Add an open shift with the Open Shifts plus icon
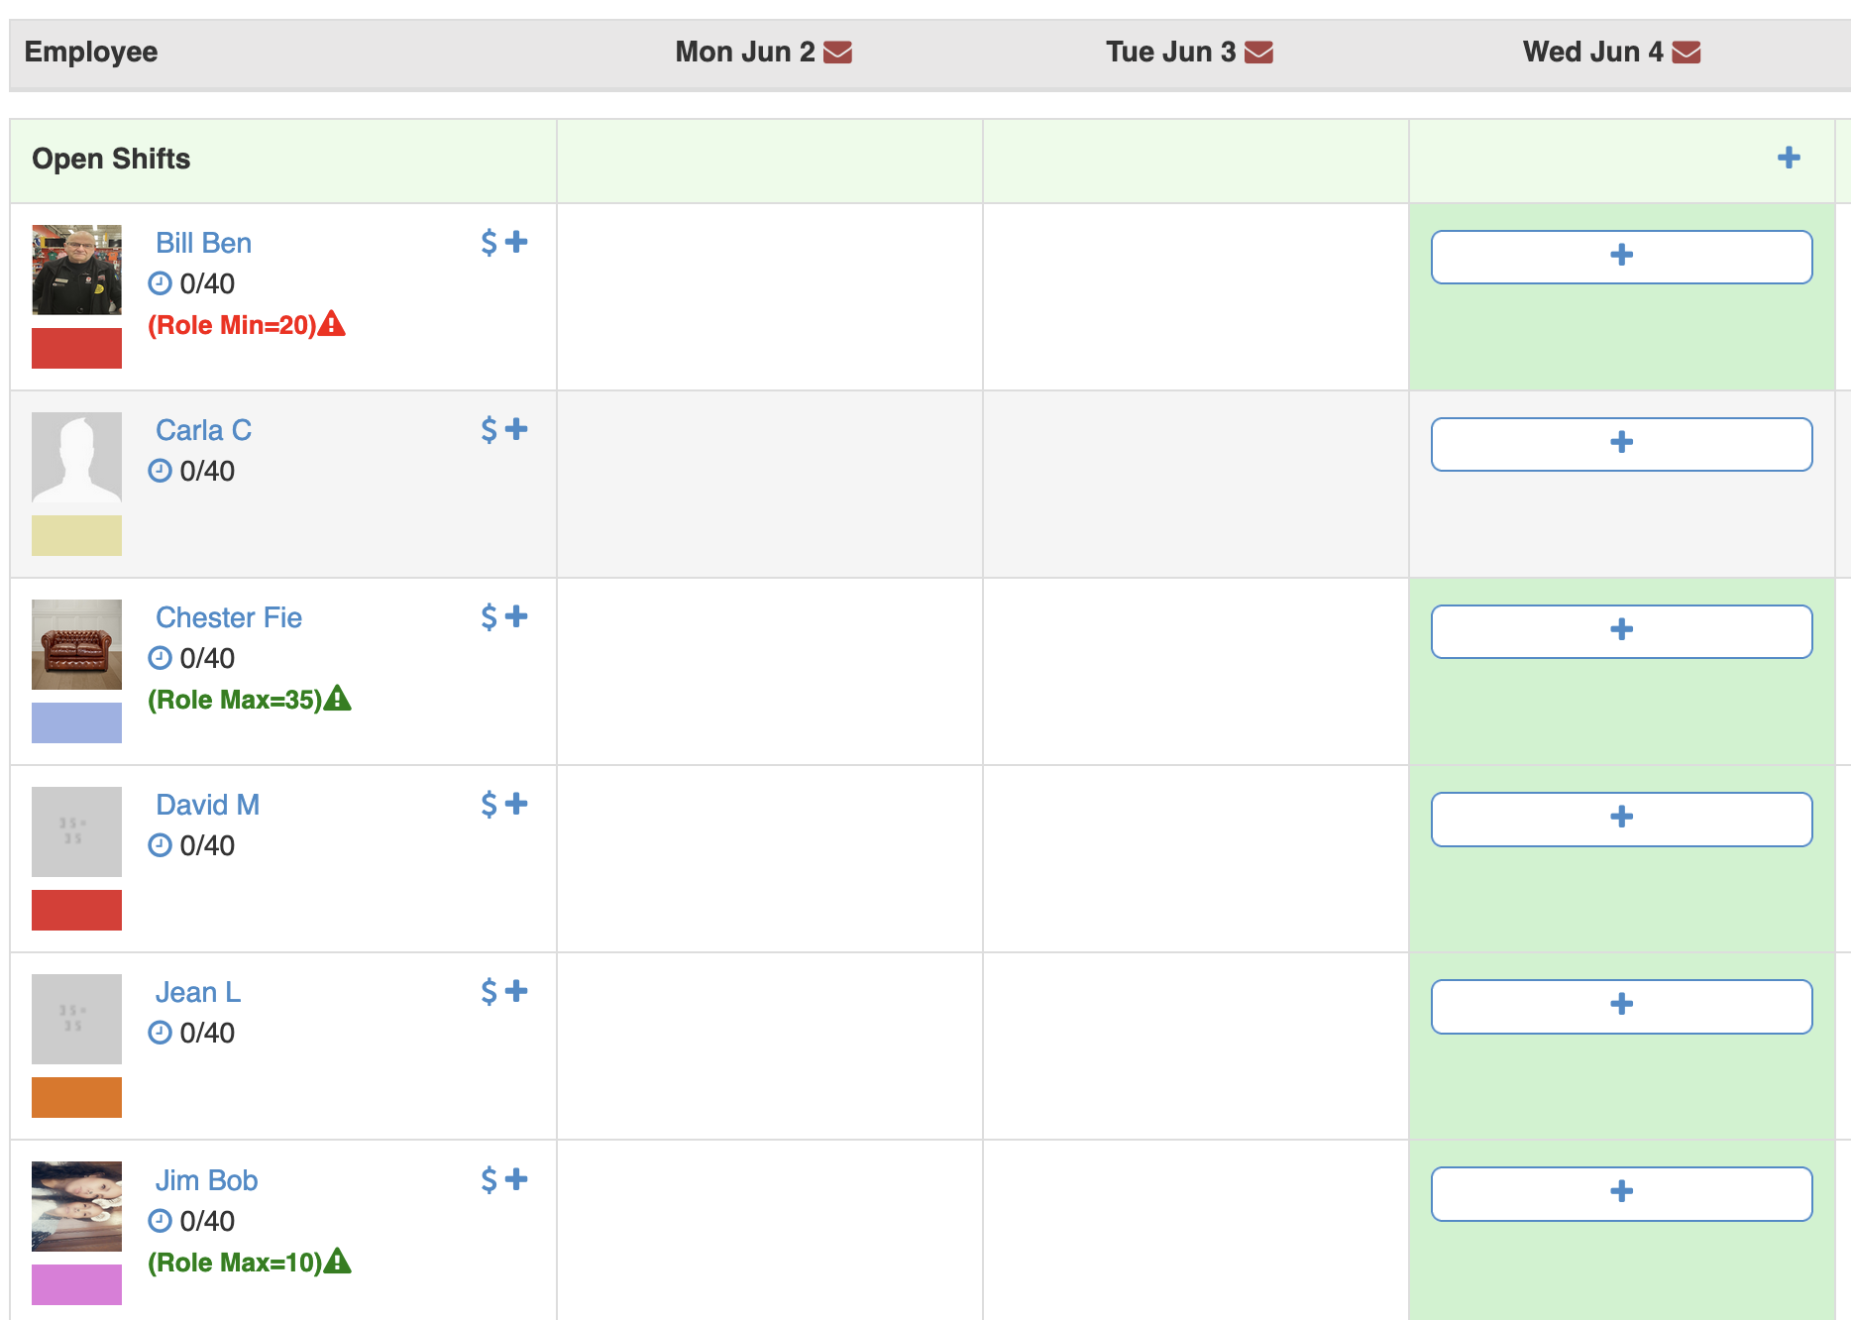 (1789, 158)
